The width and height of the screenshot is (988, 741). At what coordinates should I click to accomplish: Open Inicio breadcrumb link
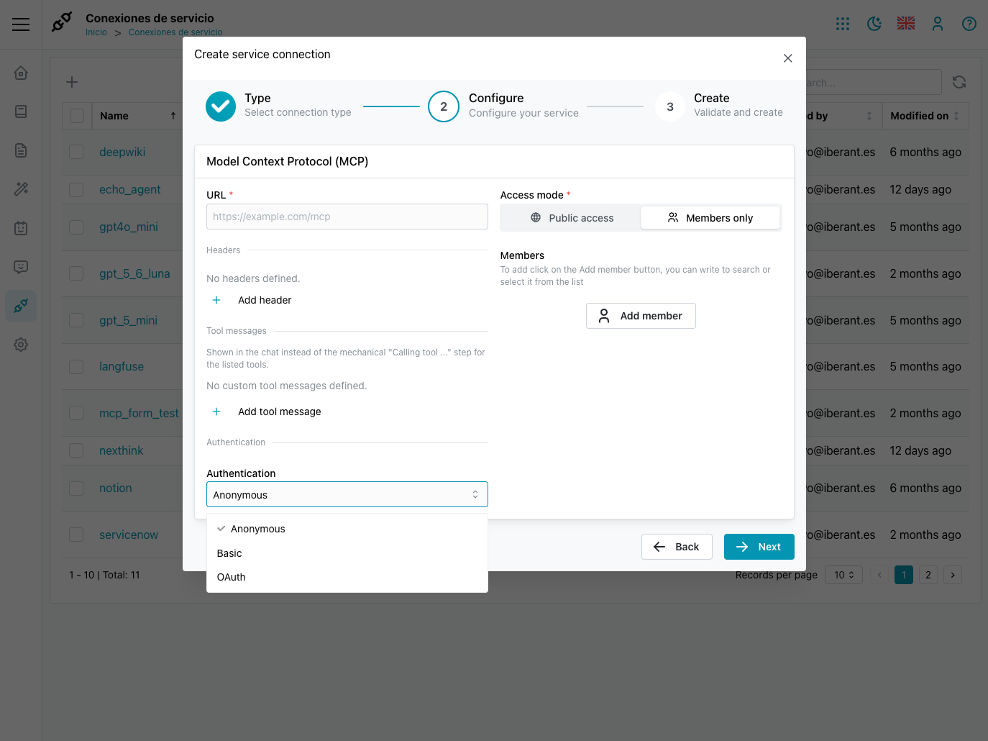tap(96, 32)
